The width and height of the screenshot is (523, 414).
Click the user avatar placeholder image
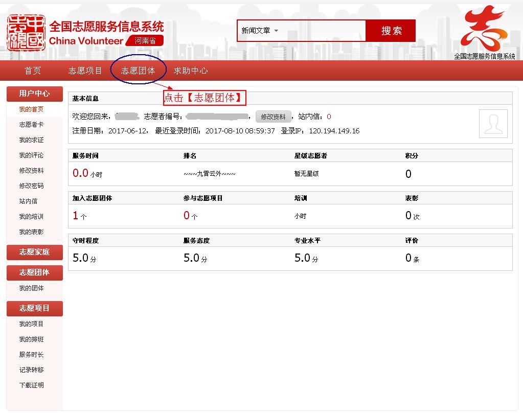click(x=493, y=124)
